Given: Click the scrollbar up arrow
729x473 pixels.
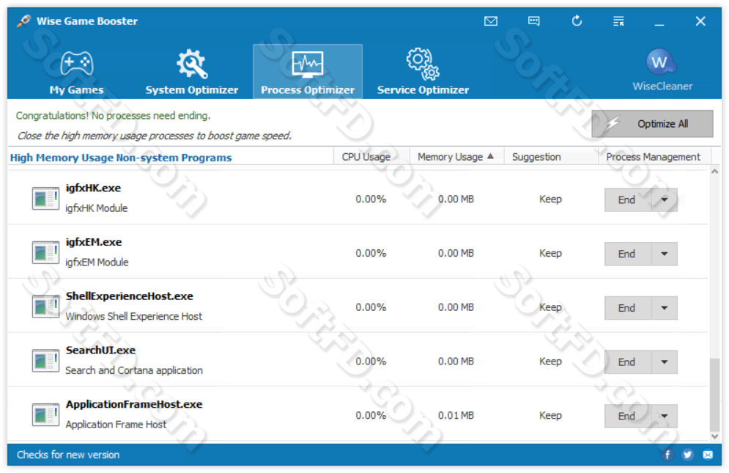Looking at the screenshot, I should 714,172.
